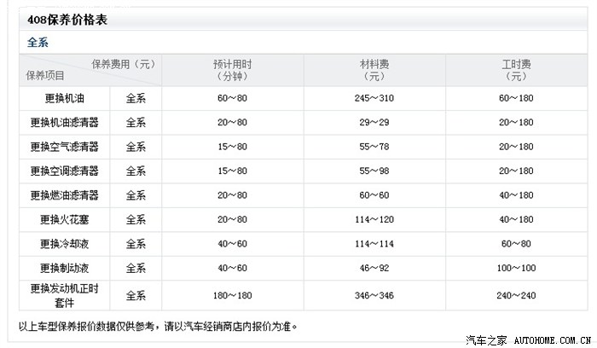Click the 55~78 material cost cell
Viewport: 597px width, 348px height.
(374, 147)
